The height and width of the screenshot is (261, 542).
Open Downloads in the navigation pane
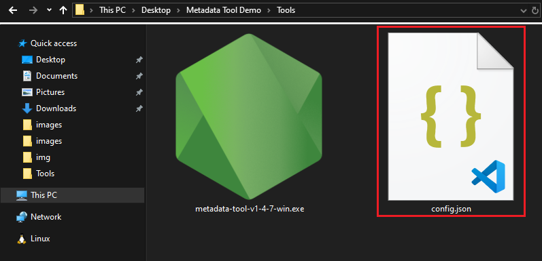point(56,108)
